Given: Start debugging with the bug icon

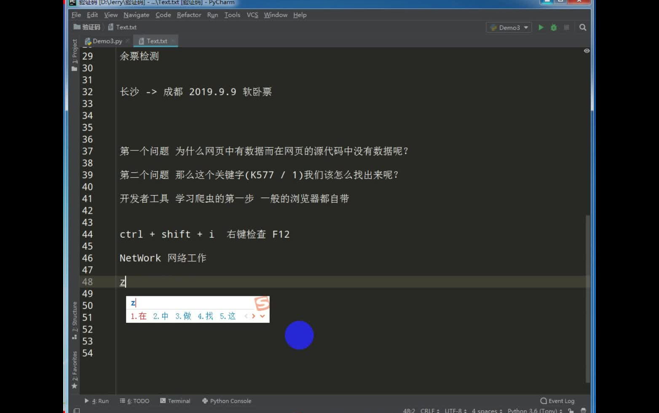Looking at the screenshot, I should click(x=553, y=27).
